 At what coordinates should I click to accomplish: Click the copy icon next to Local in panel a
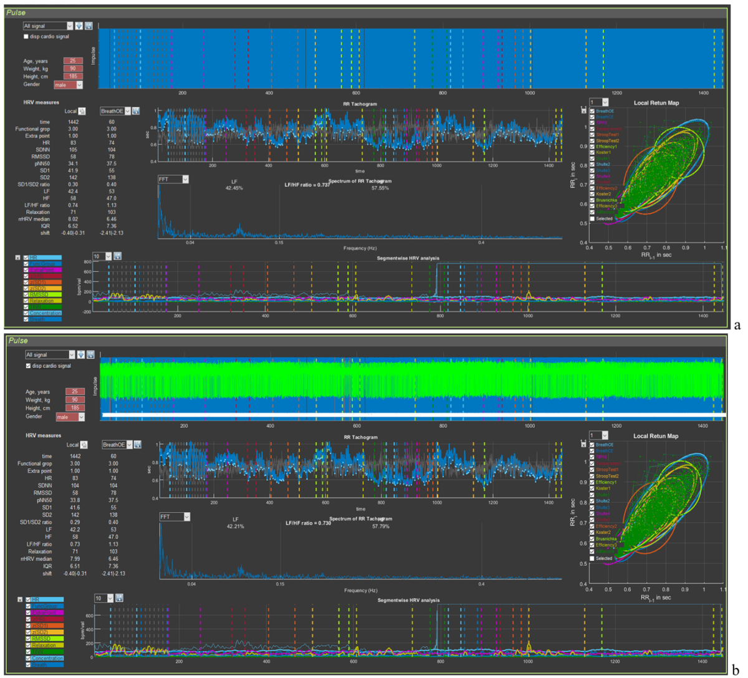point(82,112)
